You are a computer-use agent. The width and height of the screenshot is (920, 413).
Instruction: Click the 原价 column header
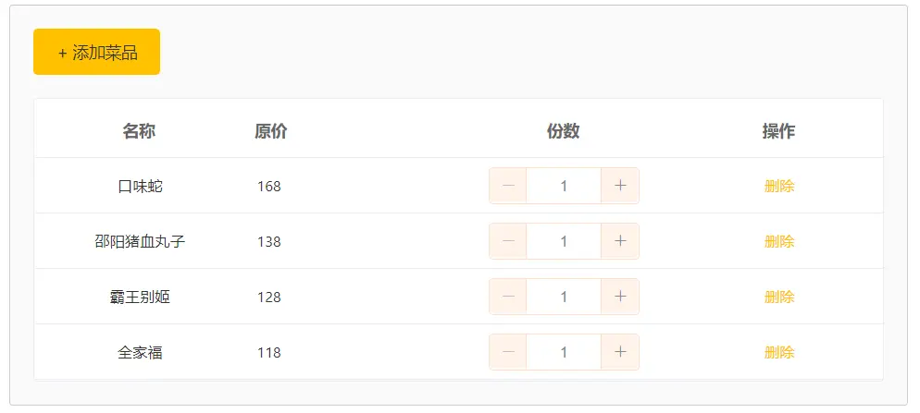(x=270, y=130)
